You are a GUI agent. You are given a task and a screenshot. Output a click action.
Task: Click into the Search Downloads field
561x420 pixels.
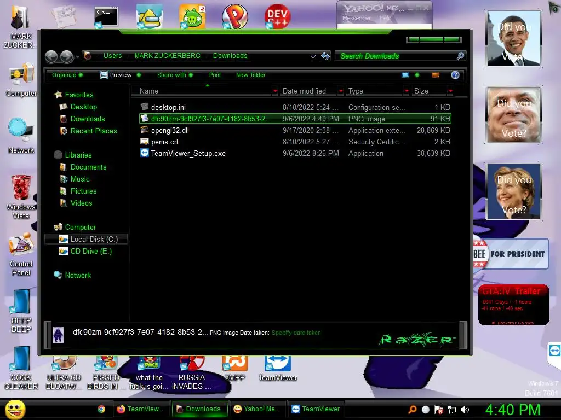click(396, 56)
